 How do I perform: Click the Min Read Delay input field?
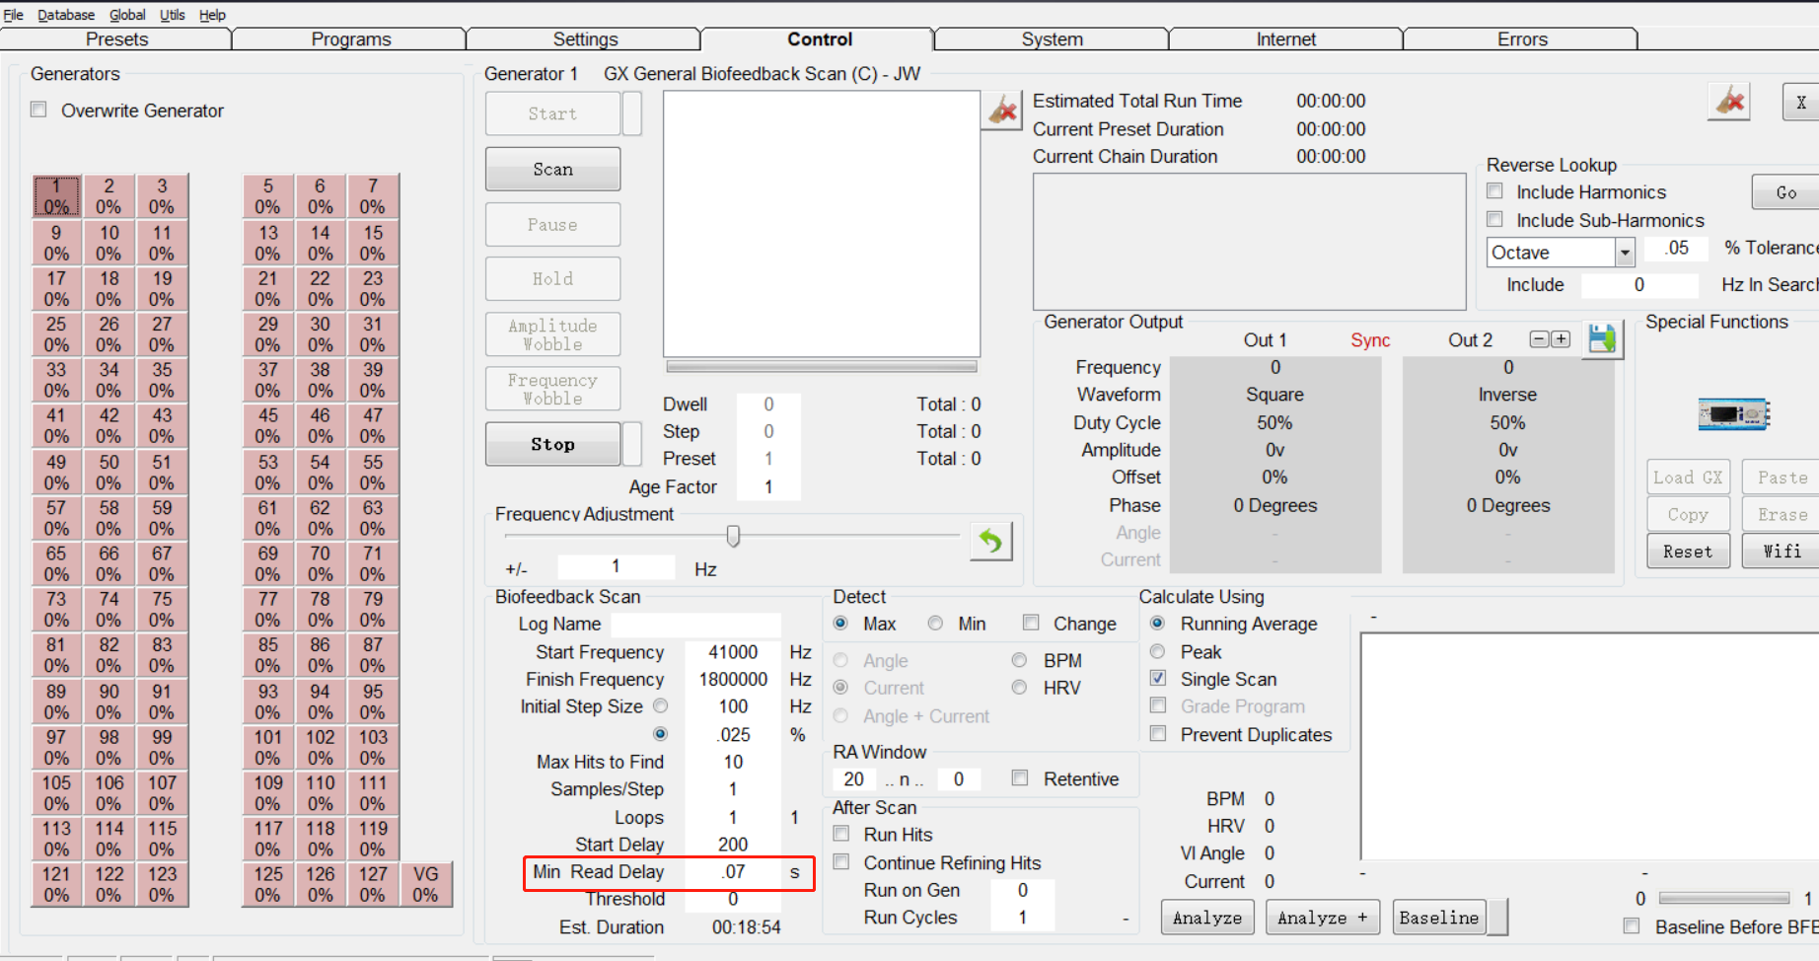pyautogui.click(x=733, y=872)
